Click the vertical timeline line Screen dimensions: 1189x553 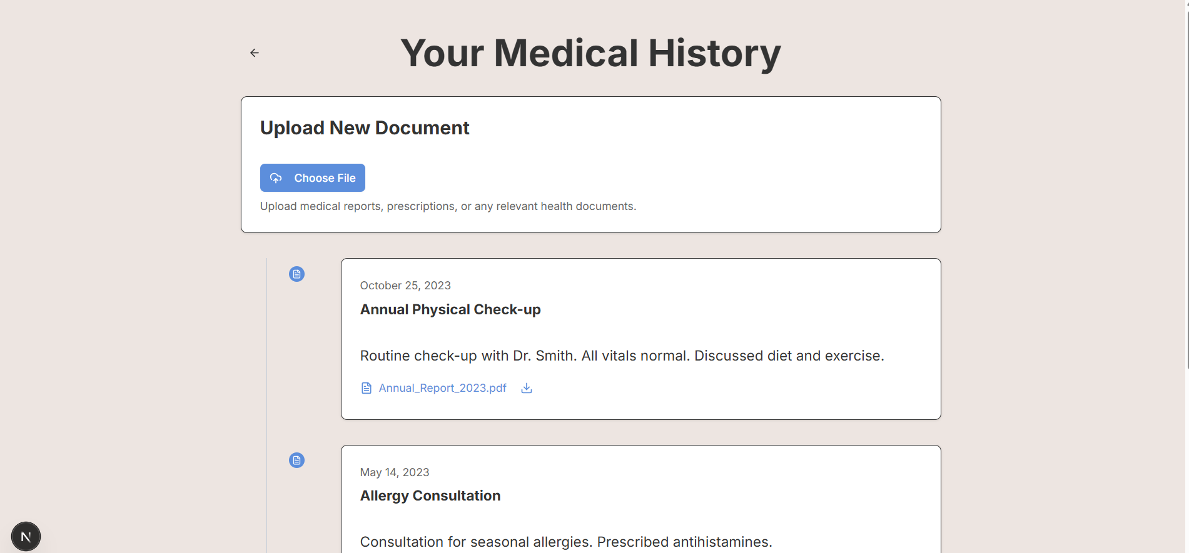tap(266, 406)
